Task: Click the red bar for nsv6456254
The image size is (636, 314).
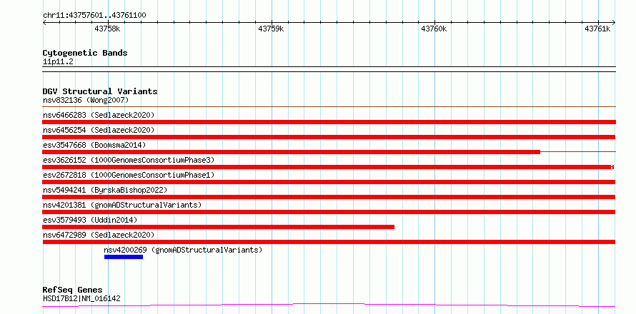Action: pos(329,137)
